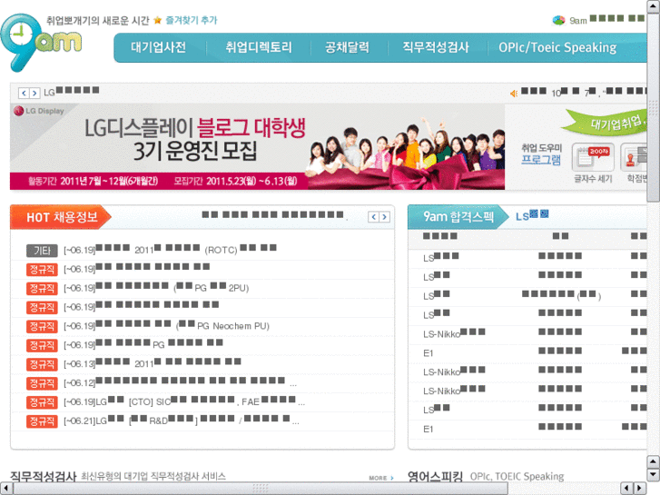The width and height of the screenshot is (660, 495).
Task: Click horizontal scrollbar left arrow
Action: 5,489
